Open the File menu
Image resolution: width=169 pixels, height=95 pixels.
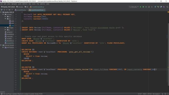pyautogui.click(x=2, y=4)
